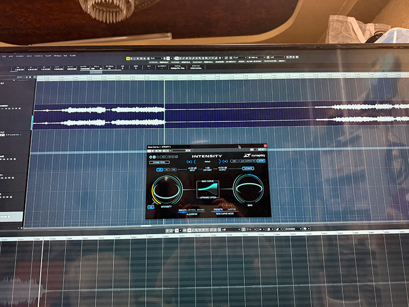
Task: Open the VST Cloud menu
Action: coord(57,56)
